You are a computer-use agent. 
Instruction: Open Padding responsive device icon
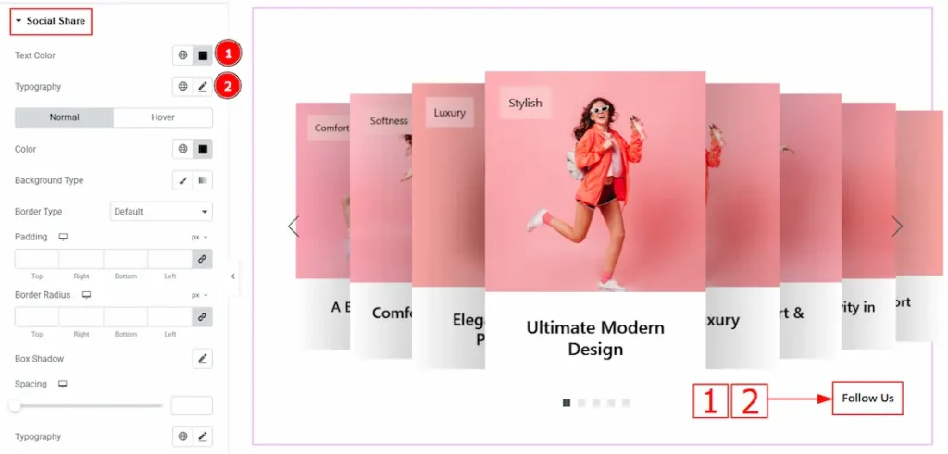coord(63,238)
